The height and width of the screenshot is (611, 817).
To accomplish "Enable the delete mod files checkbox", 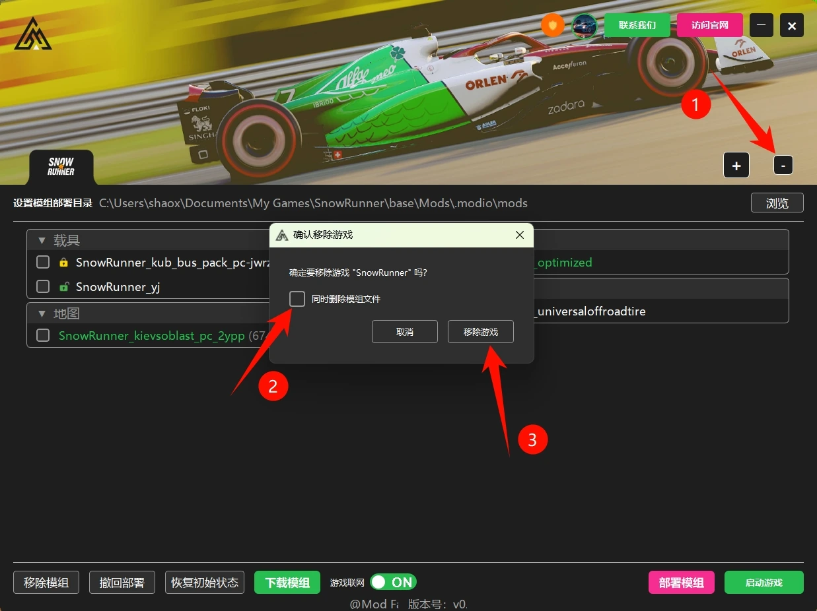I will coord(297,299).
